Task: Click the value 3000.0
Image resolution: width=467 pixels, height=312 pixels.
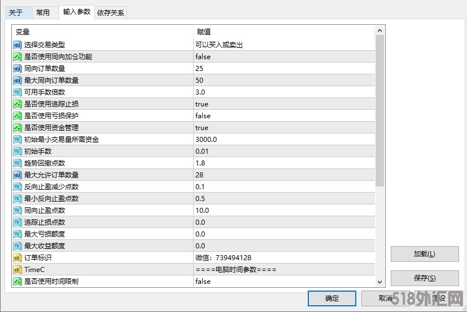Action: (x=206, y=139)
